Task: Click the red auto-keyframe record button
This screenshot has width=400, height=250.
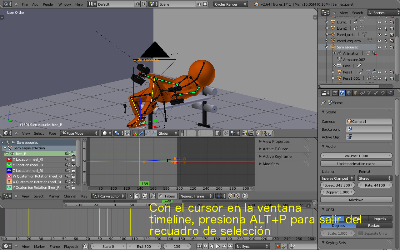Action: tap(278, 246)
